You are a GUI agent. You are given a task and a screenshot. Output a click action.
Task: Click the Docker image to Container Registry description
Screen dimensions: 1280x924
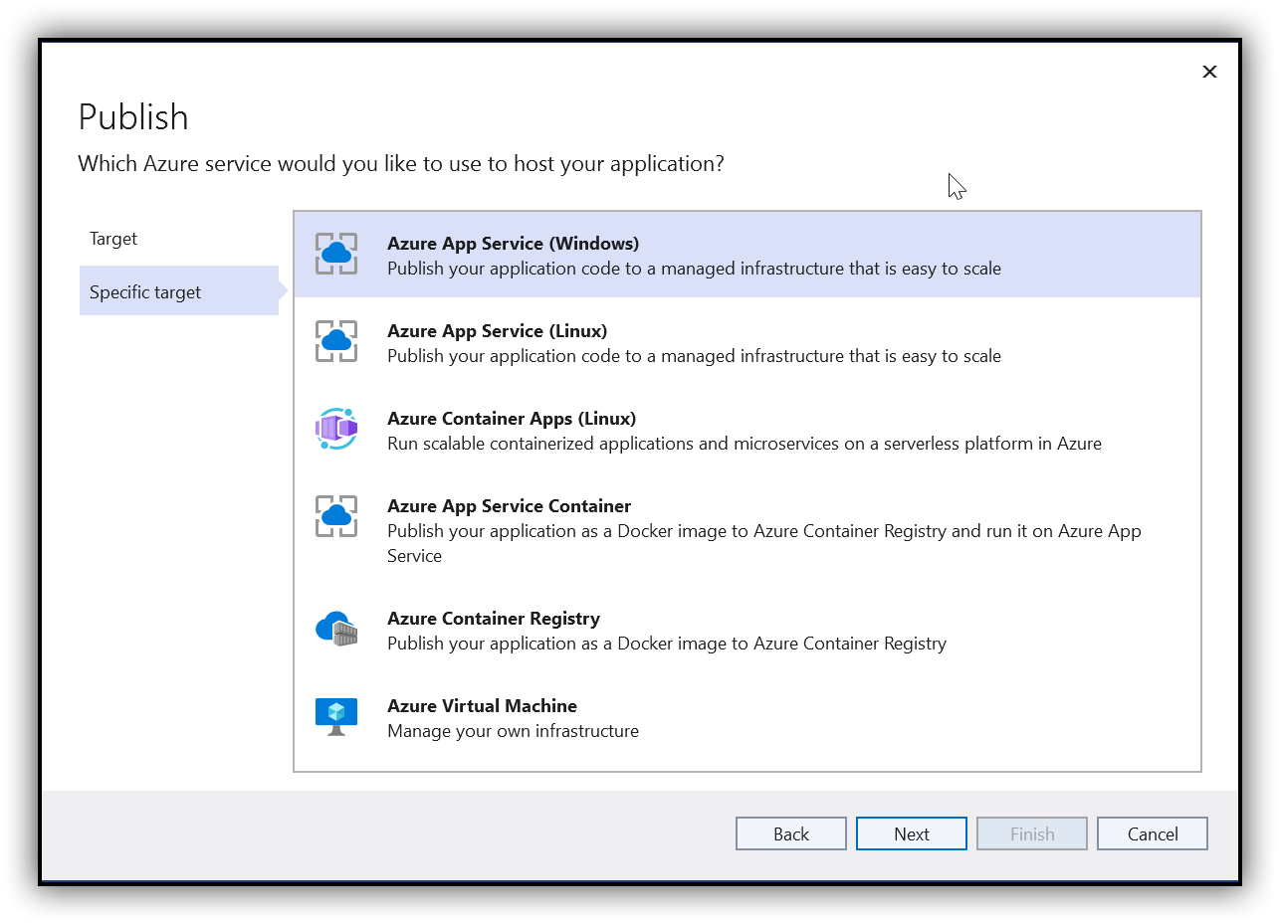(666, 644)
